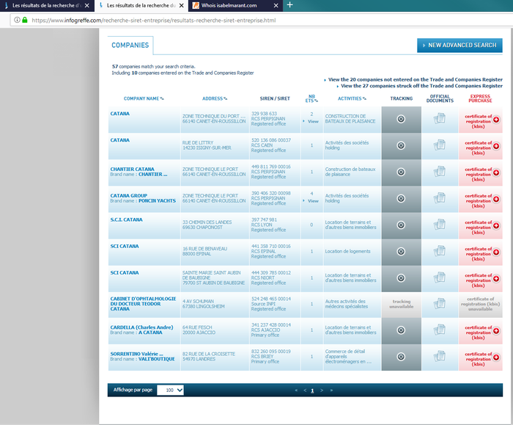Expand View establishments for first CATANA row
Screen dimensions: 513x425
tap(311, 121)
